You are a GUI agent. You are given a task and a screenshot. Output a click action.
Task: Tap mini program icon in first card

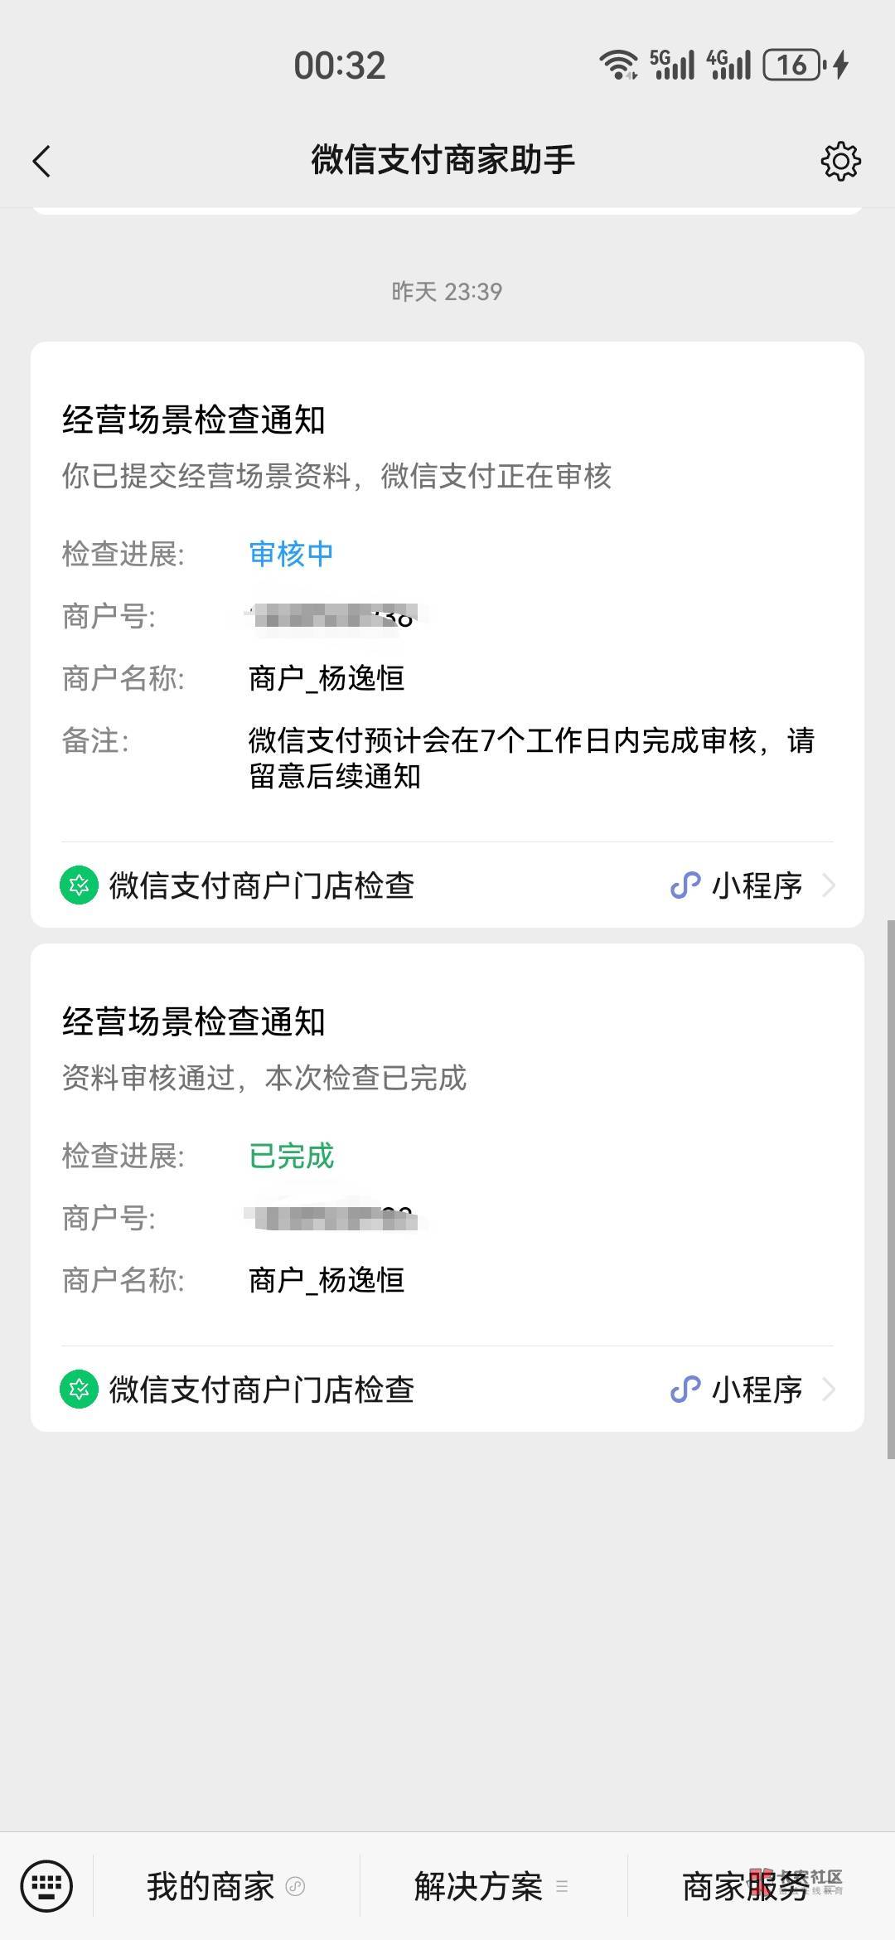pyautogui.click(x=685, y=885)
